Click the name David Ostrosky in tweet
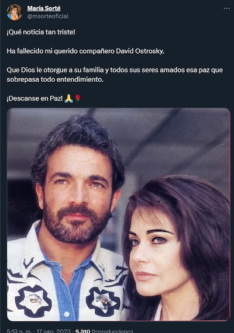 click(x=140, y=51)
